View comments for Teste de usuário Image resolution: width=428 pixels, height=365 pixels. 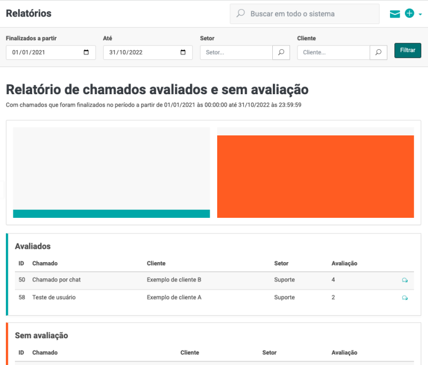click(405, 298)
